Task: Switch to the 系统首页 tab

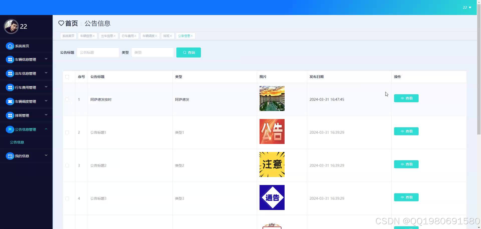Action: coord(68,36)
